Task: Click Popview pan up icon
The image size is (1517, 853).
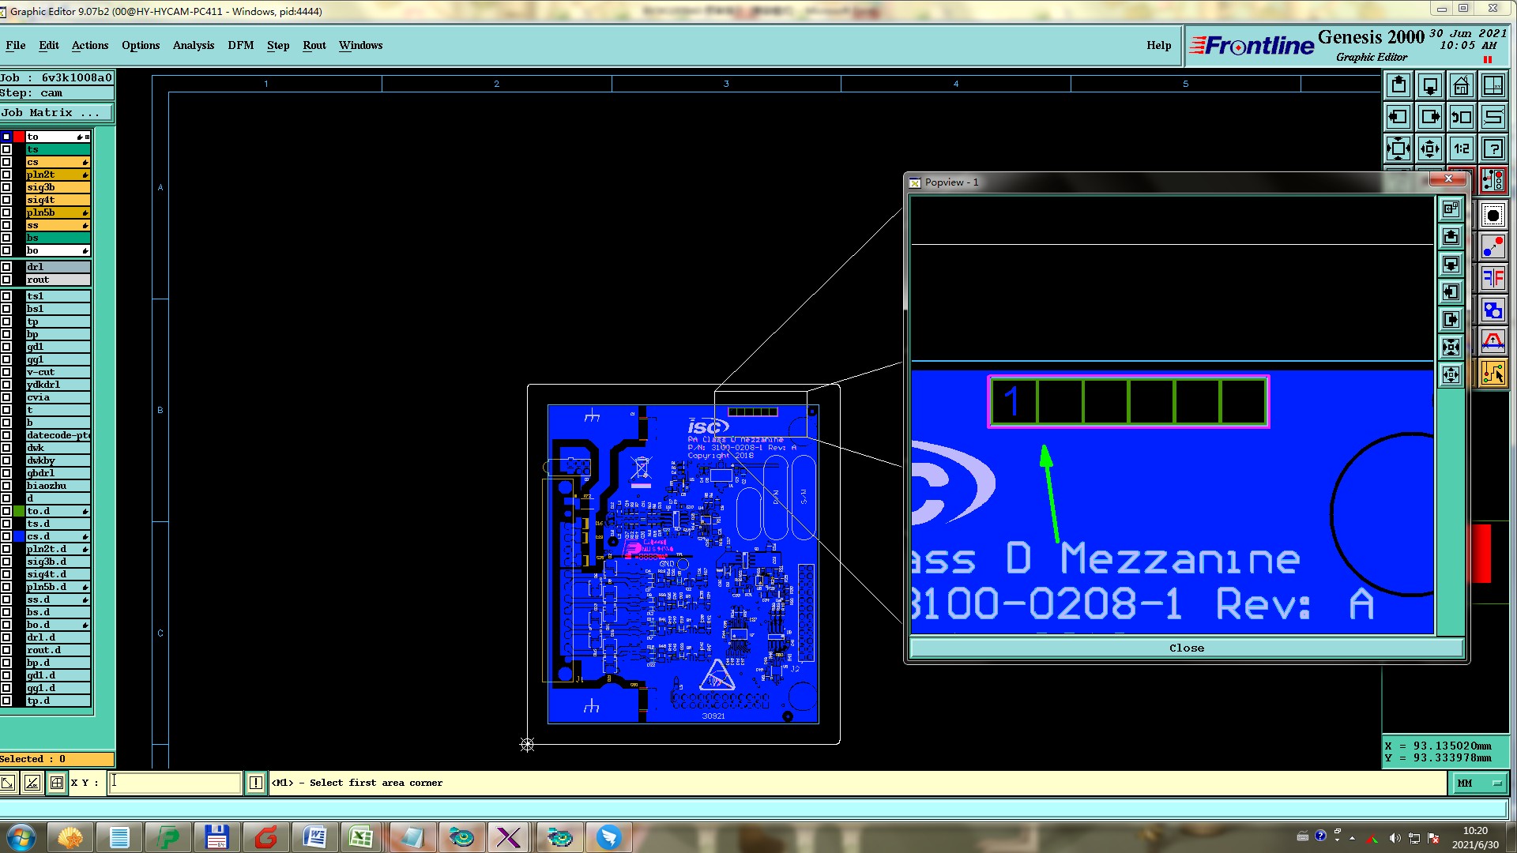Action: [x=1451, y=237]
